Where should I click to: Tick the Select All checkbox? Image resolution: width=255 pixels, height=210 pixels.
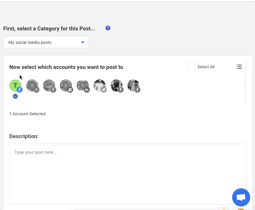pos(191,67)
